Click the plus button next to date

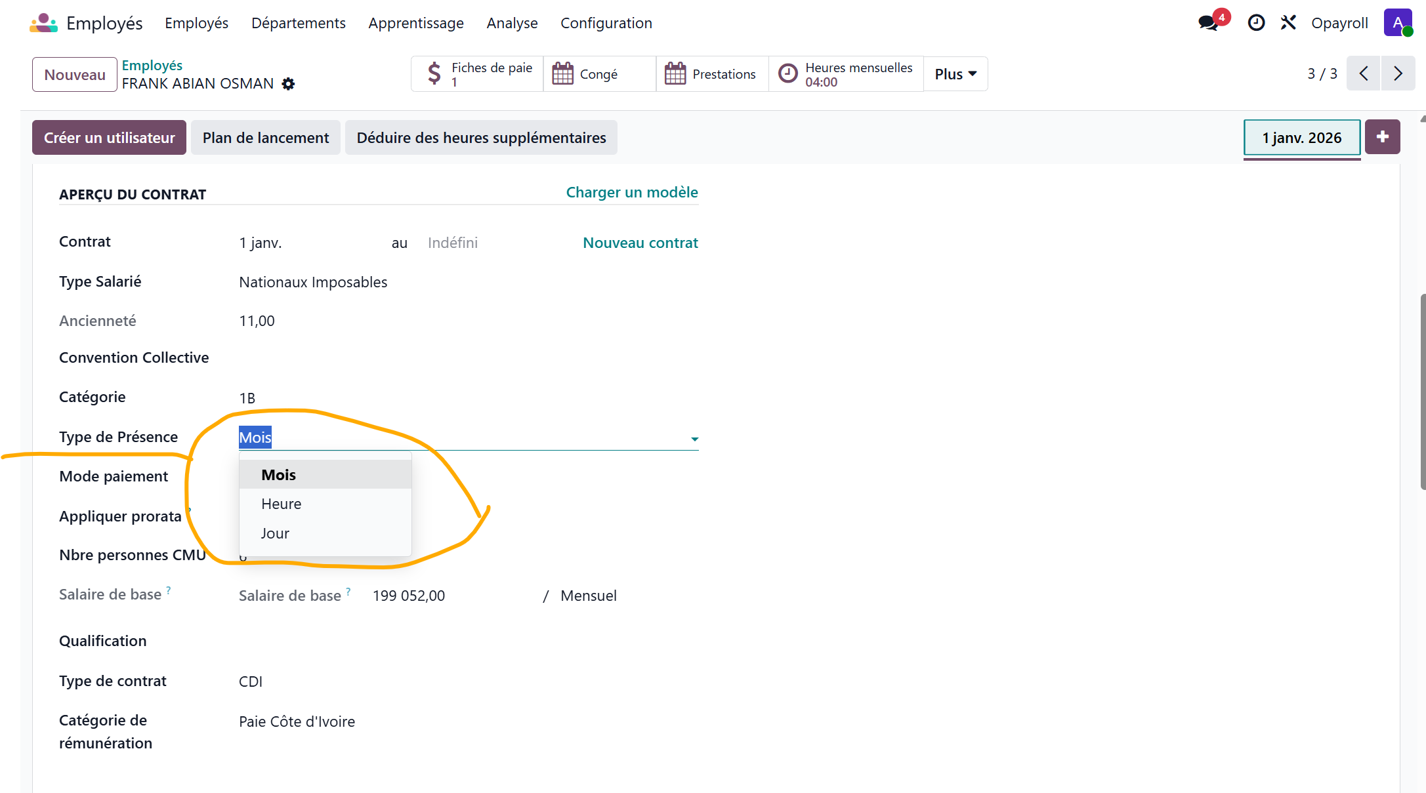point(1382,137)
